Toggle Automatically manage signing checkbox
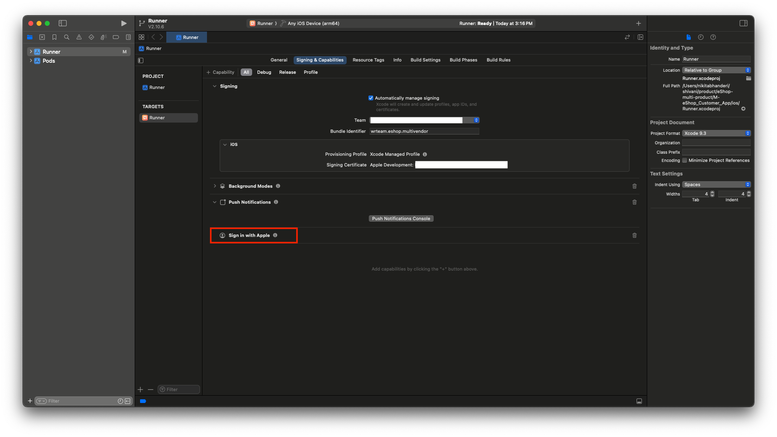Viewport: 777px width, 437px height. (x=371, y=98)
